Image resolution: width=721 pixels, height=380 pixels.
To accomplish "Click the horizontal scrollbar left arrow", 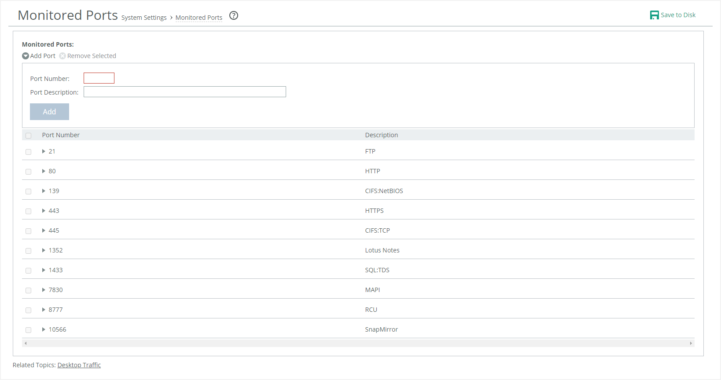I will click(x=26, y=343).
